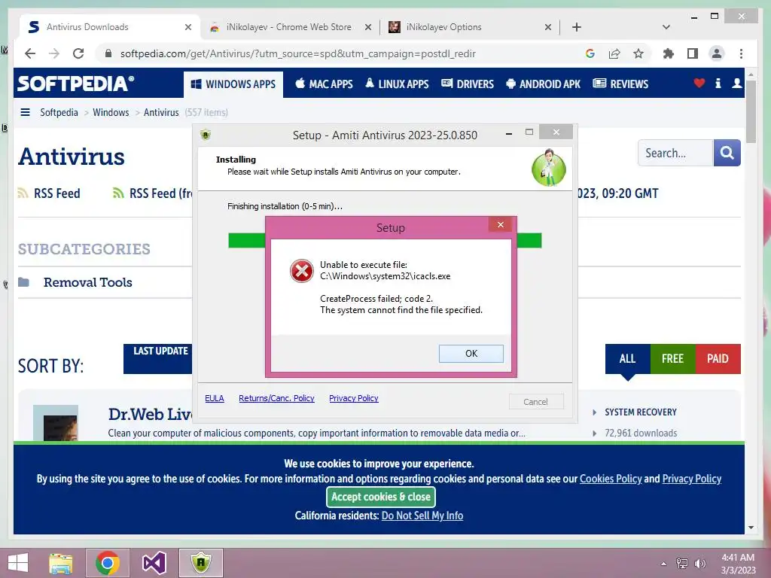Click the Amiti doctor logo in installer

[549, 168]
